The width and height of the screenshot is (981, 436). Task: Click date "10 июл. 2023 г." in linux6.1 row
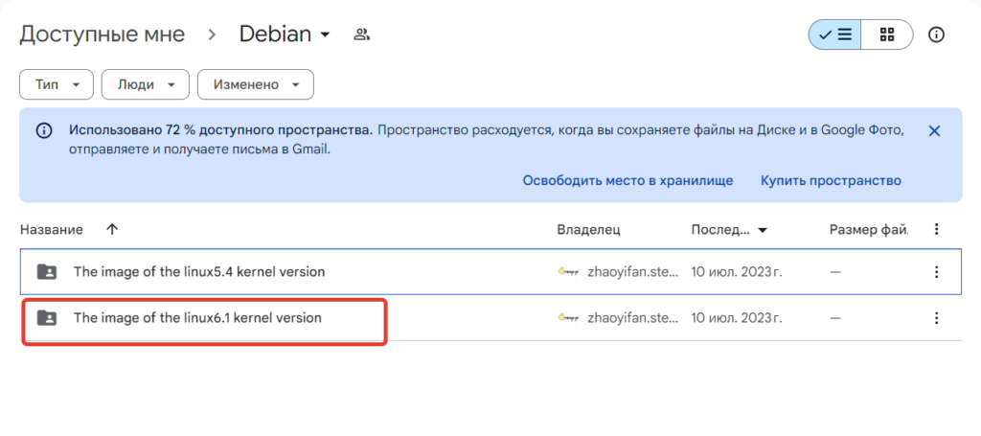coord(737,318)
